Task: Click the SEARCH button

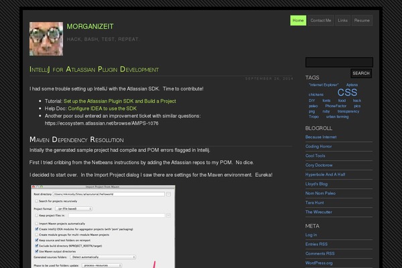Action: (361, 73)
